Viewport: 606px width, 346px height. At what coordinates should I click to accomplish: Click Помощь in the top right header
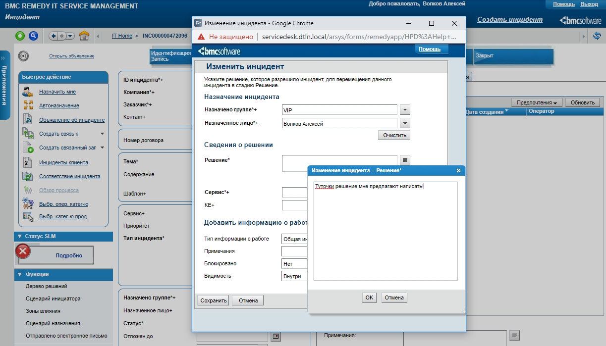564,4
